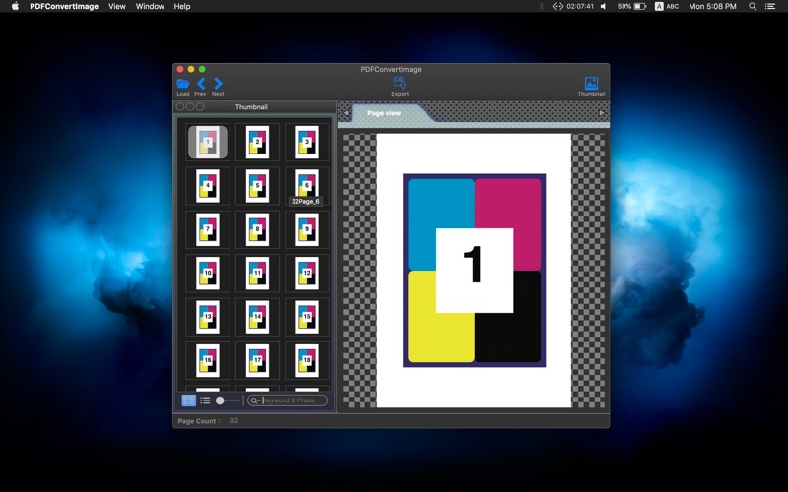This screenshot has width=788, height=492.
Task: Open ABC input source menu
Action: (x=667, y=6)
